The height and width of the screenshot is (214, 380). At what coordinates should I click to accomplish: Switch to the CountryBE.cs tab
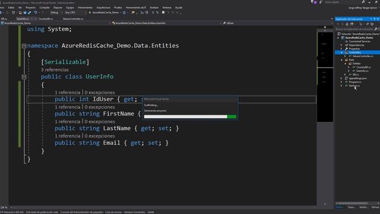click(x=46, y=18)
